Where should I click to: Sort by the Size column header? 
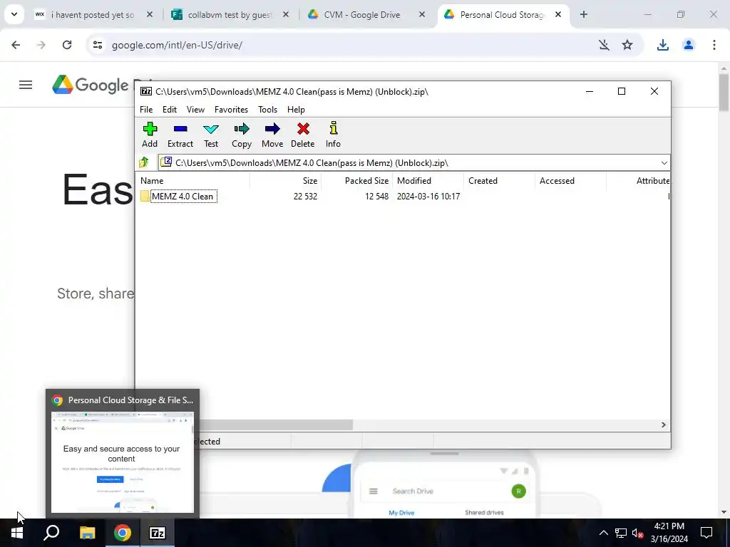pos(285,181)
